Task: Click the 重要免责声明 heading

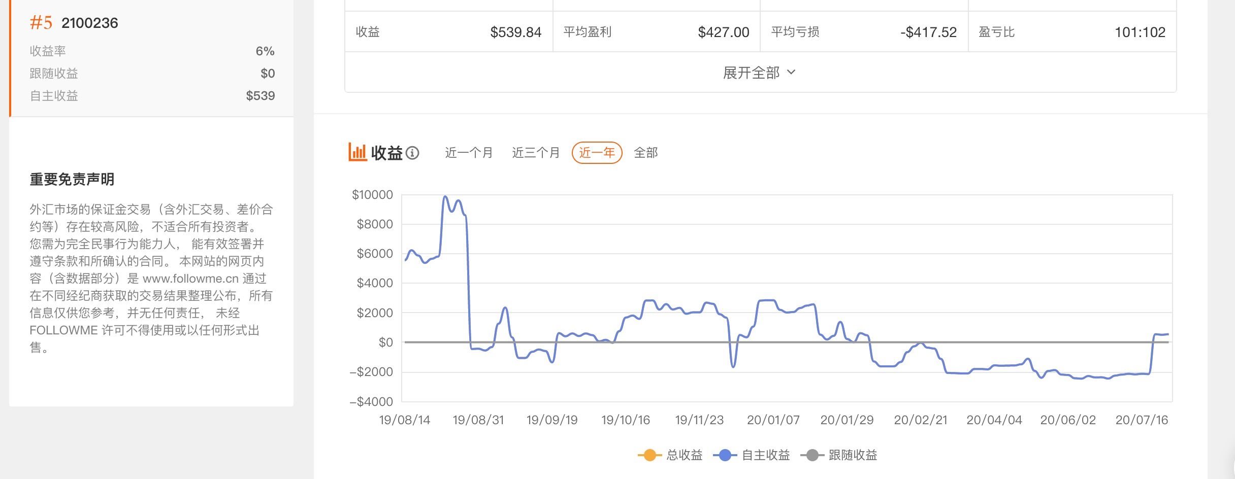Action: 72,179
